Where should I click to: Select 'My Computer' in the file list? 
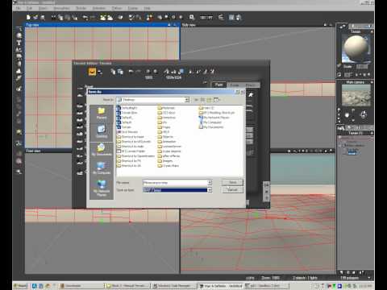(210, 122)
